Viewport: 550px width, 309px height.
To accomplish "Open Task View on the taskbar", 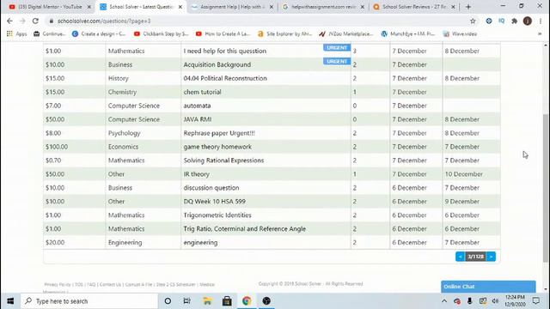I will coord(187,301).
